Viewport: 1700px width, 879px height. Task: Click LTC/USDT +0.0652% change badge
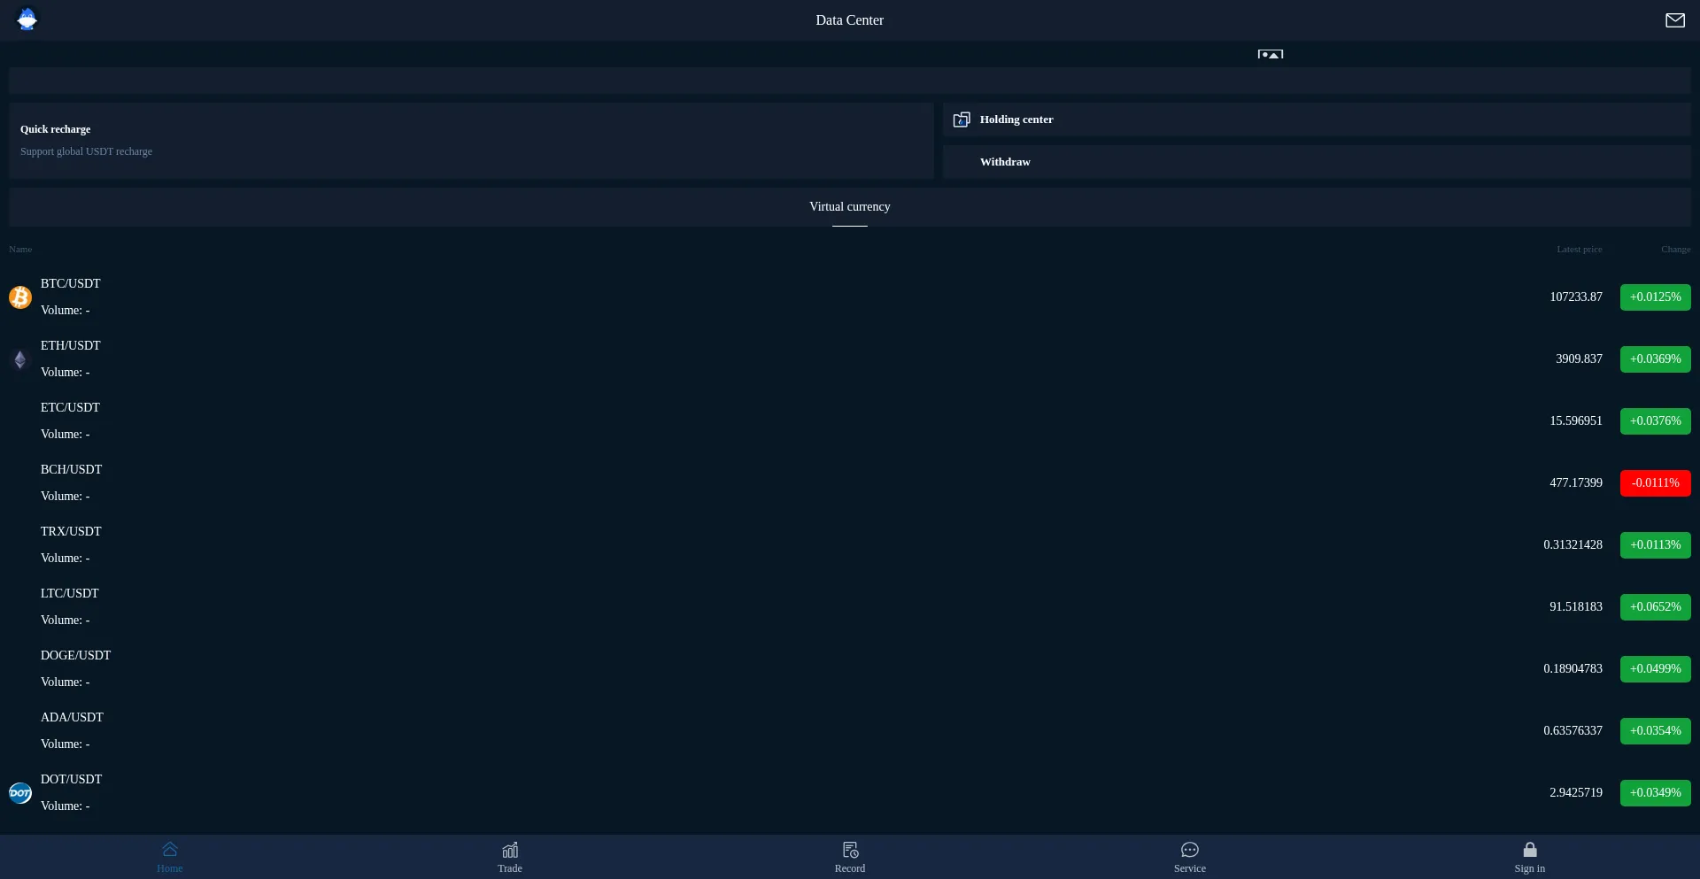coord(1655,607)
